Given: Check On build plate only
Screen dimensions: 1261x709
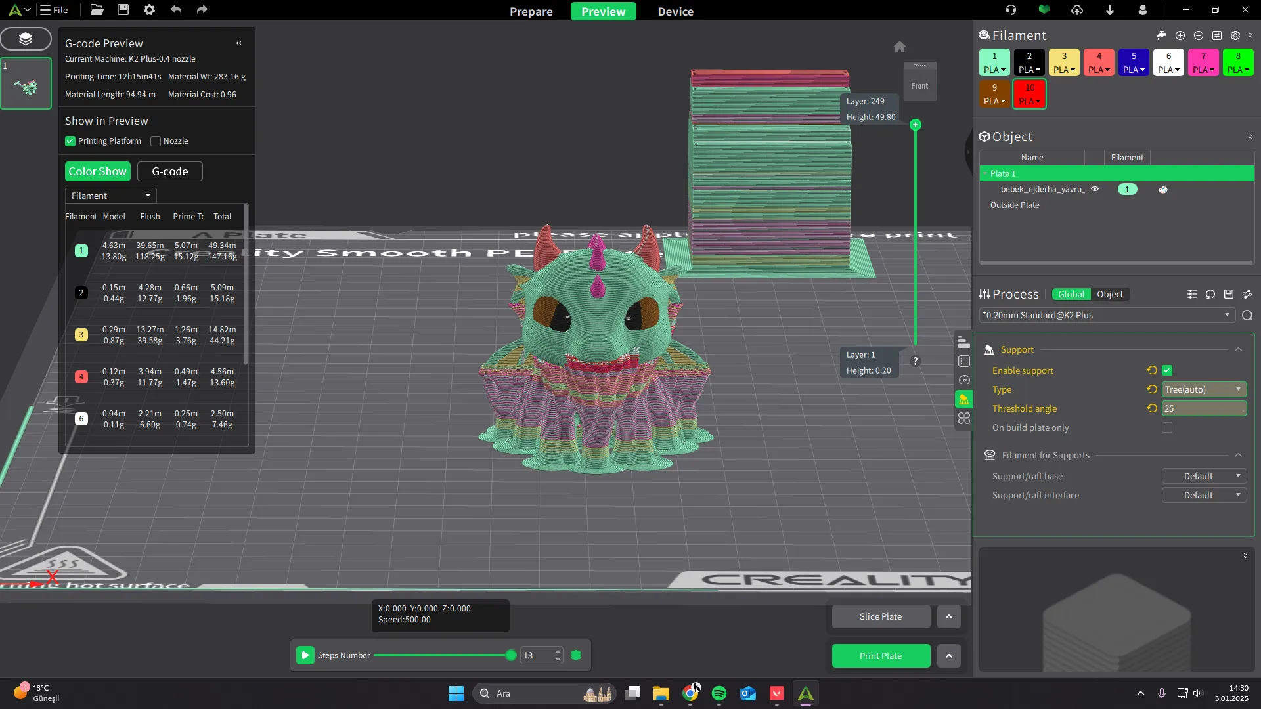Looking at the screenshot, I should pos(1167,428).
